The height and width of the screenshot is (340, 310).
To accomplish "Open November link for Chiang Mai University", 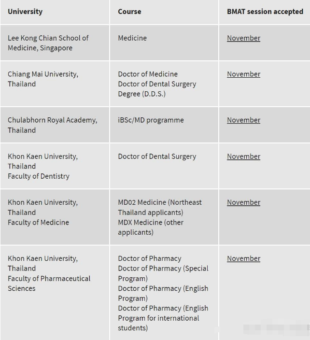I will (243, 74).
